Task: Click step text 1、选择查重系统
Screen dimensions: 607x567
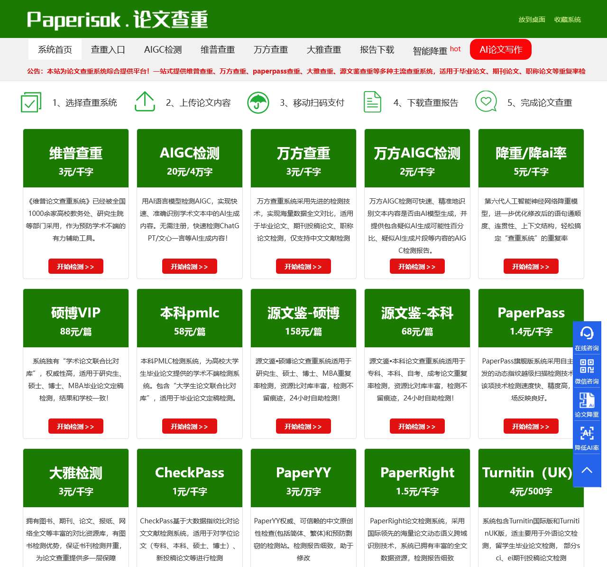Action: coord(84,102)
